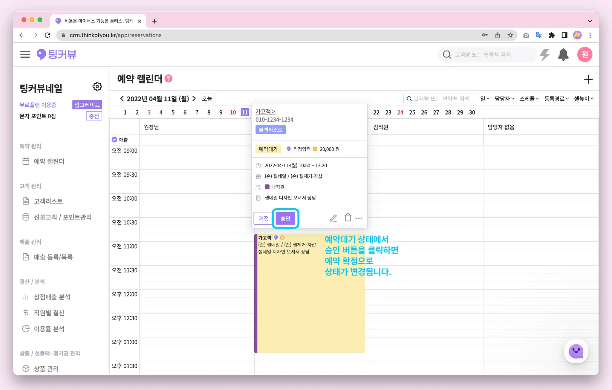Screen dimensions: 612x390
Task: Click the 승인 approve button
Action: click(x=285, y=218)
